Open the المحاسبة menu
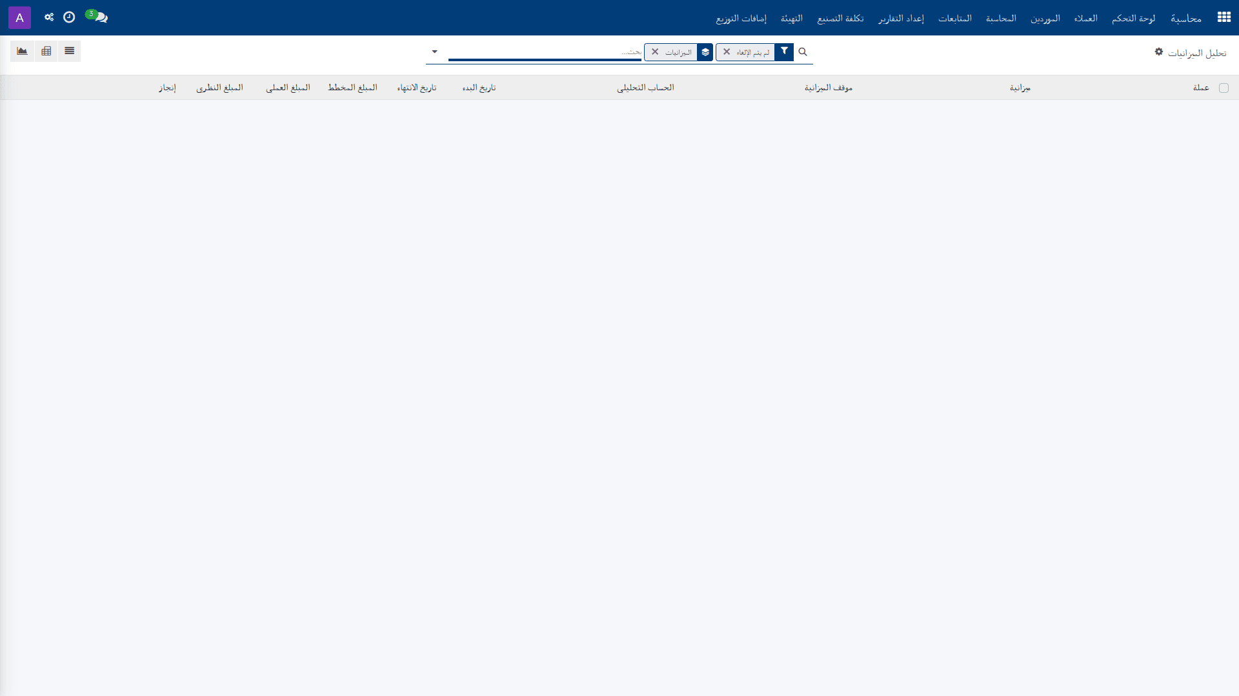The image size is (1239, 696). click(x=1001, y=18)
